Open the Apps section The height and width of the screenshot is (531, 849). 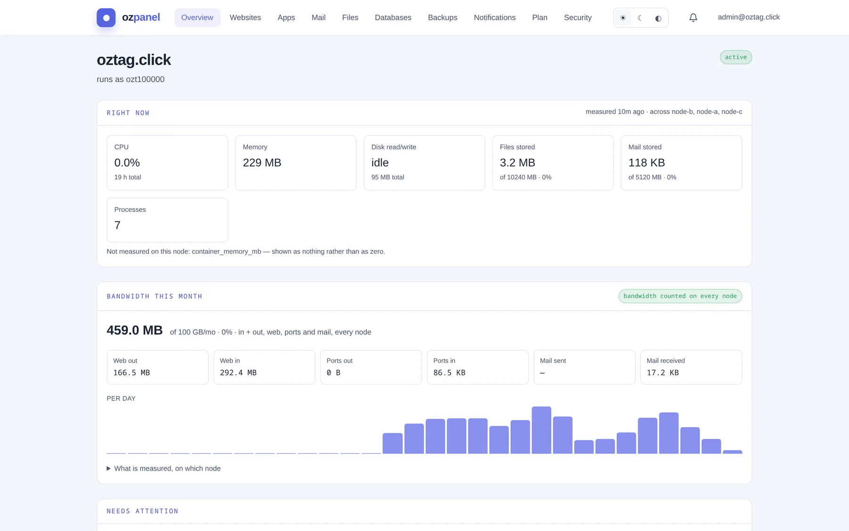tap(286, 17)
